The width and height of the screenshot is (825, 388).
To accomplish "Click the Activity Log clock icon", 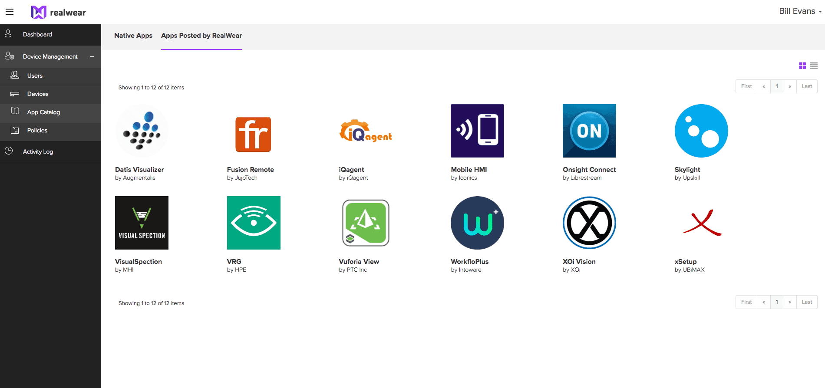I will point(9,151).
